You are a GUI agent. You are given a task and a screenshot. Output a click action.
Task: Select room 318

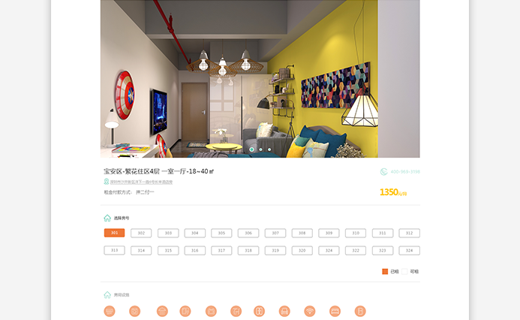(x=248, y=251)
